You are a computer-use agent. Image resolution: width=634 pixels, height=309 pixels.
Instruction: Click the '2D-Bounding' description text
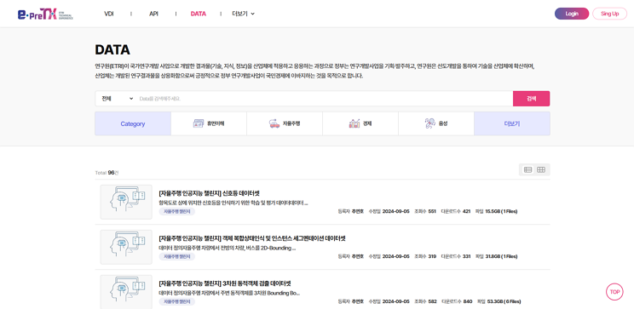point(228,248)
